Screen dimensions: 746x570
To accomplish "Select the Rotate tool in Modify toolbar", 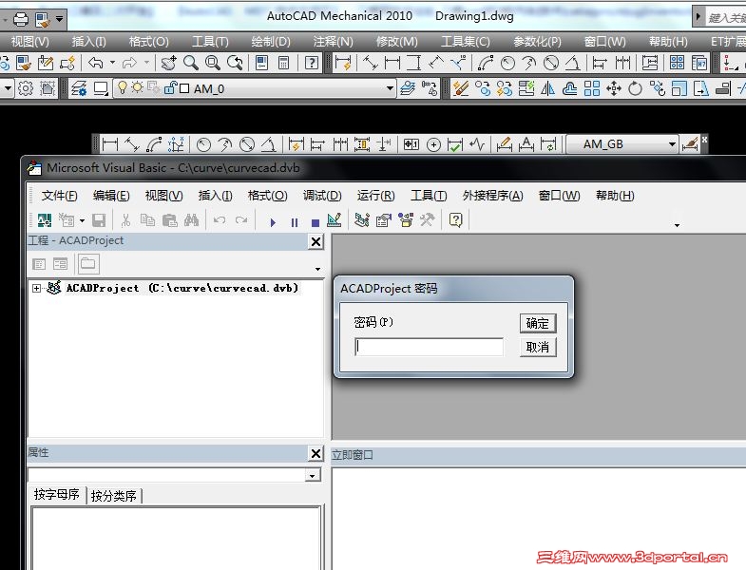I will pyautogui.click(x=635, y=88).
